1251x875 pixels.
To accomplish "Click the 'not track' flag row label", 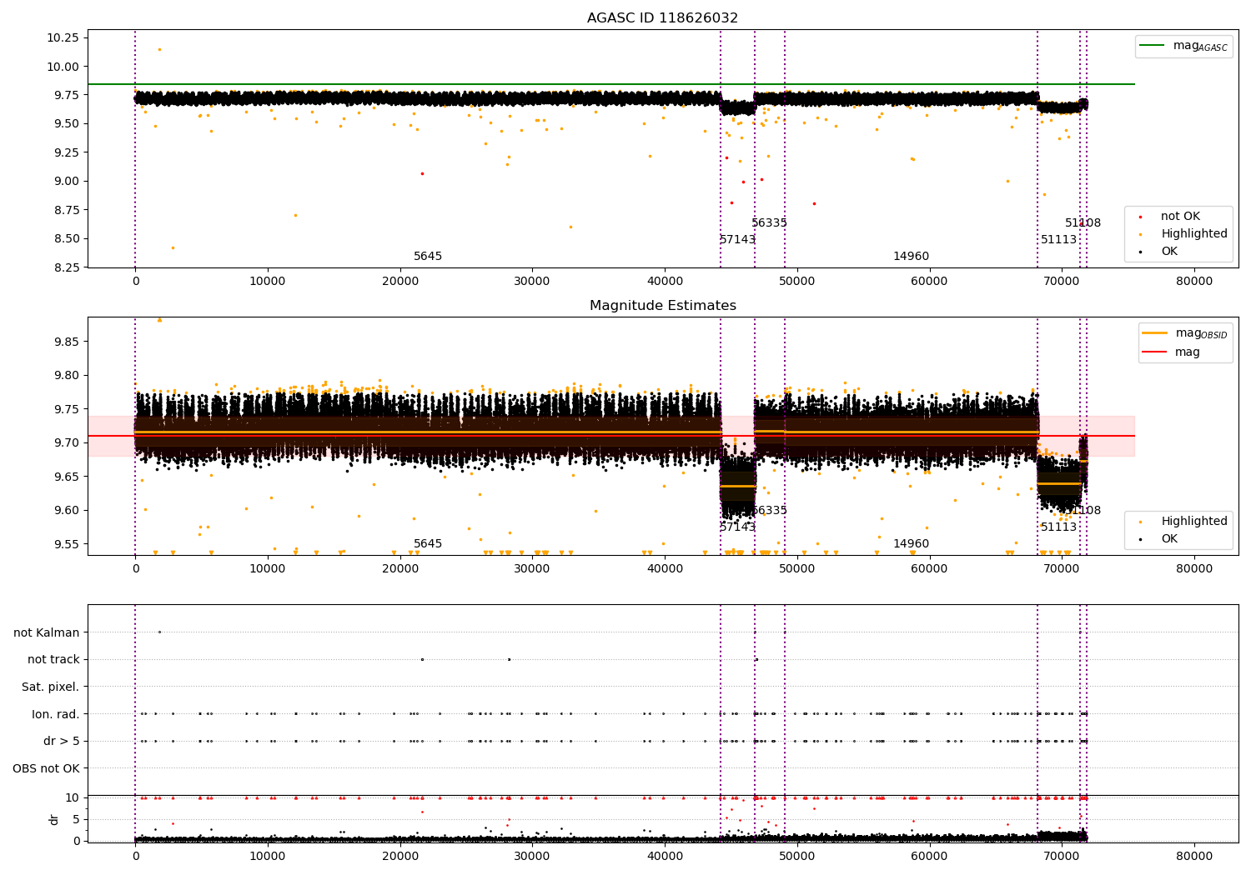I will tap(53, 660).
